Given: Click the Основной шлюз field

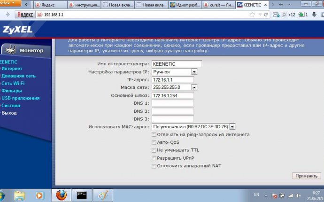Looking at the screenshot, I should (x=173, y=95).
